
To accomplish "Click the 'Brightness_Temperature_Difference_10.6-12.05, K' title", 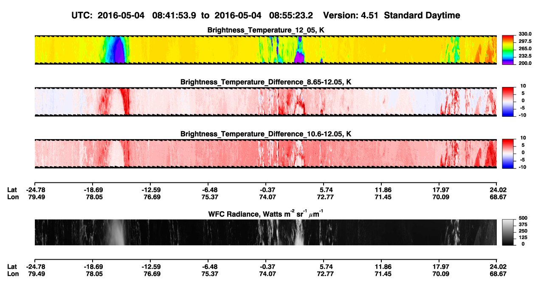I will [x=266, y=134].
